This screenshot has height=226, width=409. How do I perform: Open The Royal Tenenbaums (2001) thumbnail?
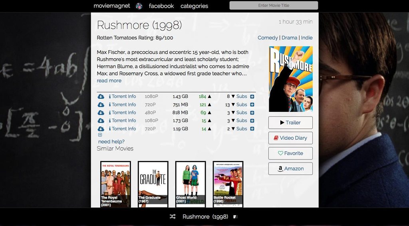[x=115, y=184]
